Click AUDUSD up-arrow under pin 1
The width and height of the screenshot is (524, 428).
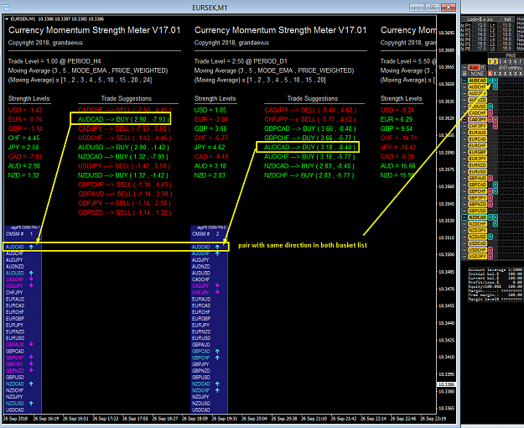(x=490, y=107)
